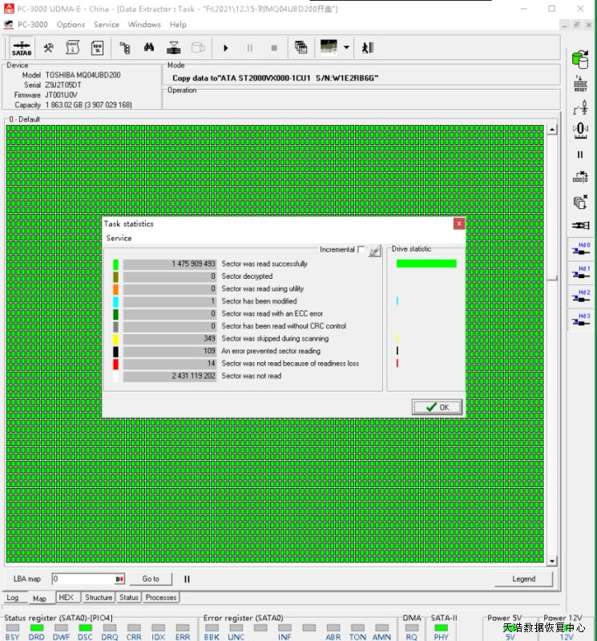
Task: Click the Go to button
Action: [x=151, y=579]
